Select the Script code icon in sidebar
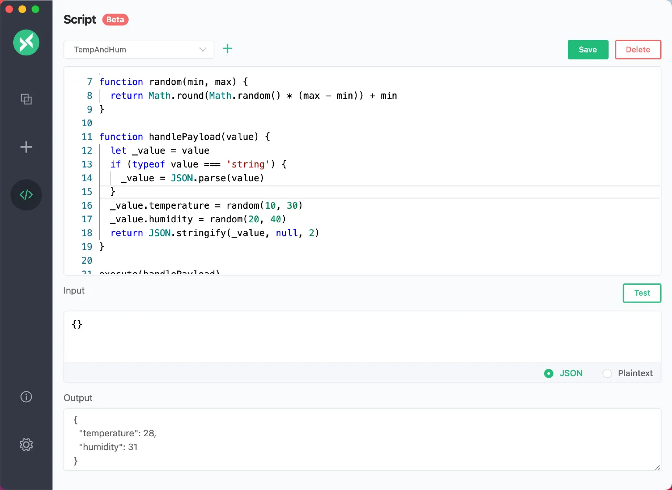The width and height of the screenshot is (672, 490). tap(26, 195)
